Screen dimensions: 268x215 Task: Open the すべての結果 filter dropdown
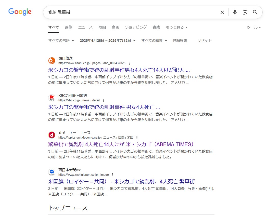pyautogui.click(x=154, y=41)
